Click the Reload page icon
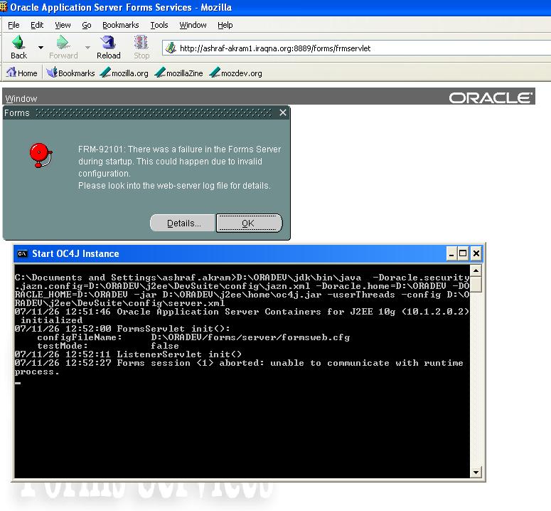551x511 pixels. (108, 42)
